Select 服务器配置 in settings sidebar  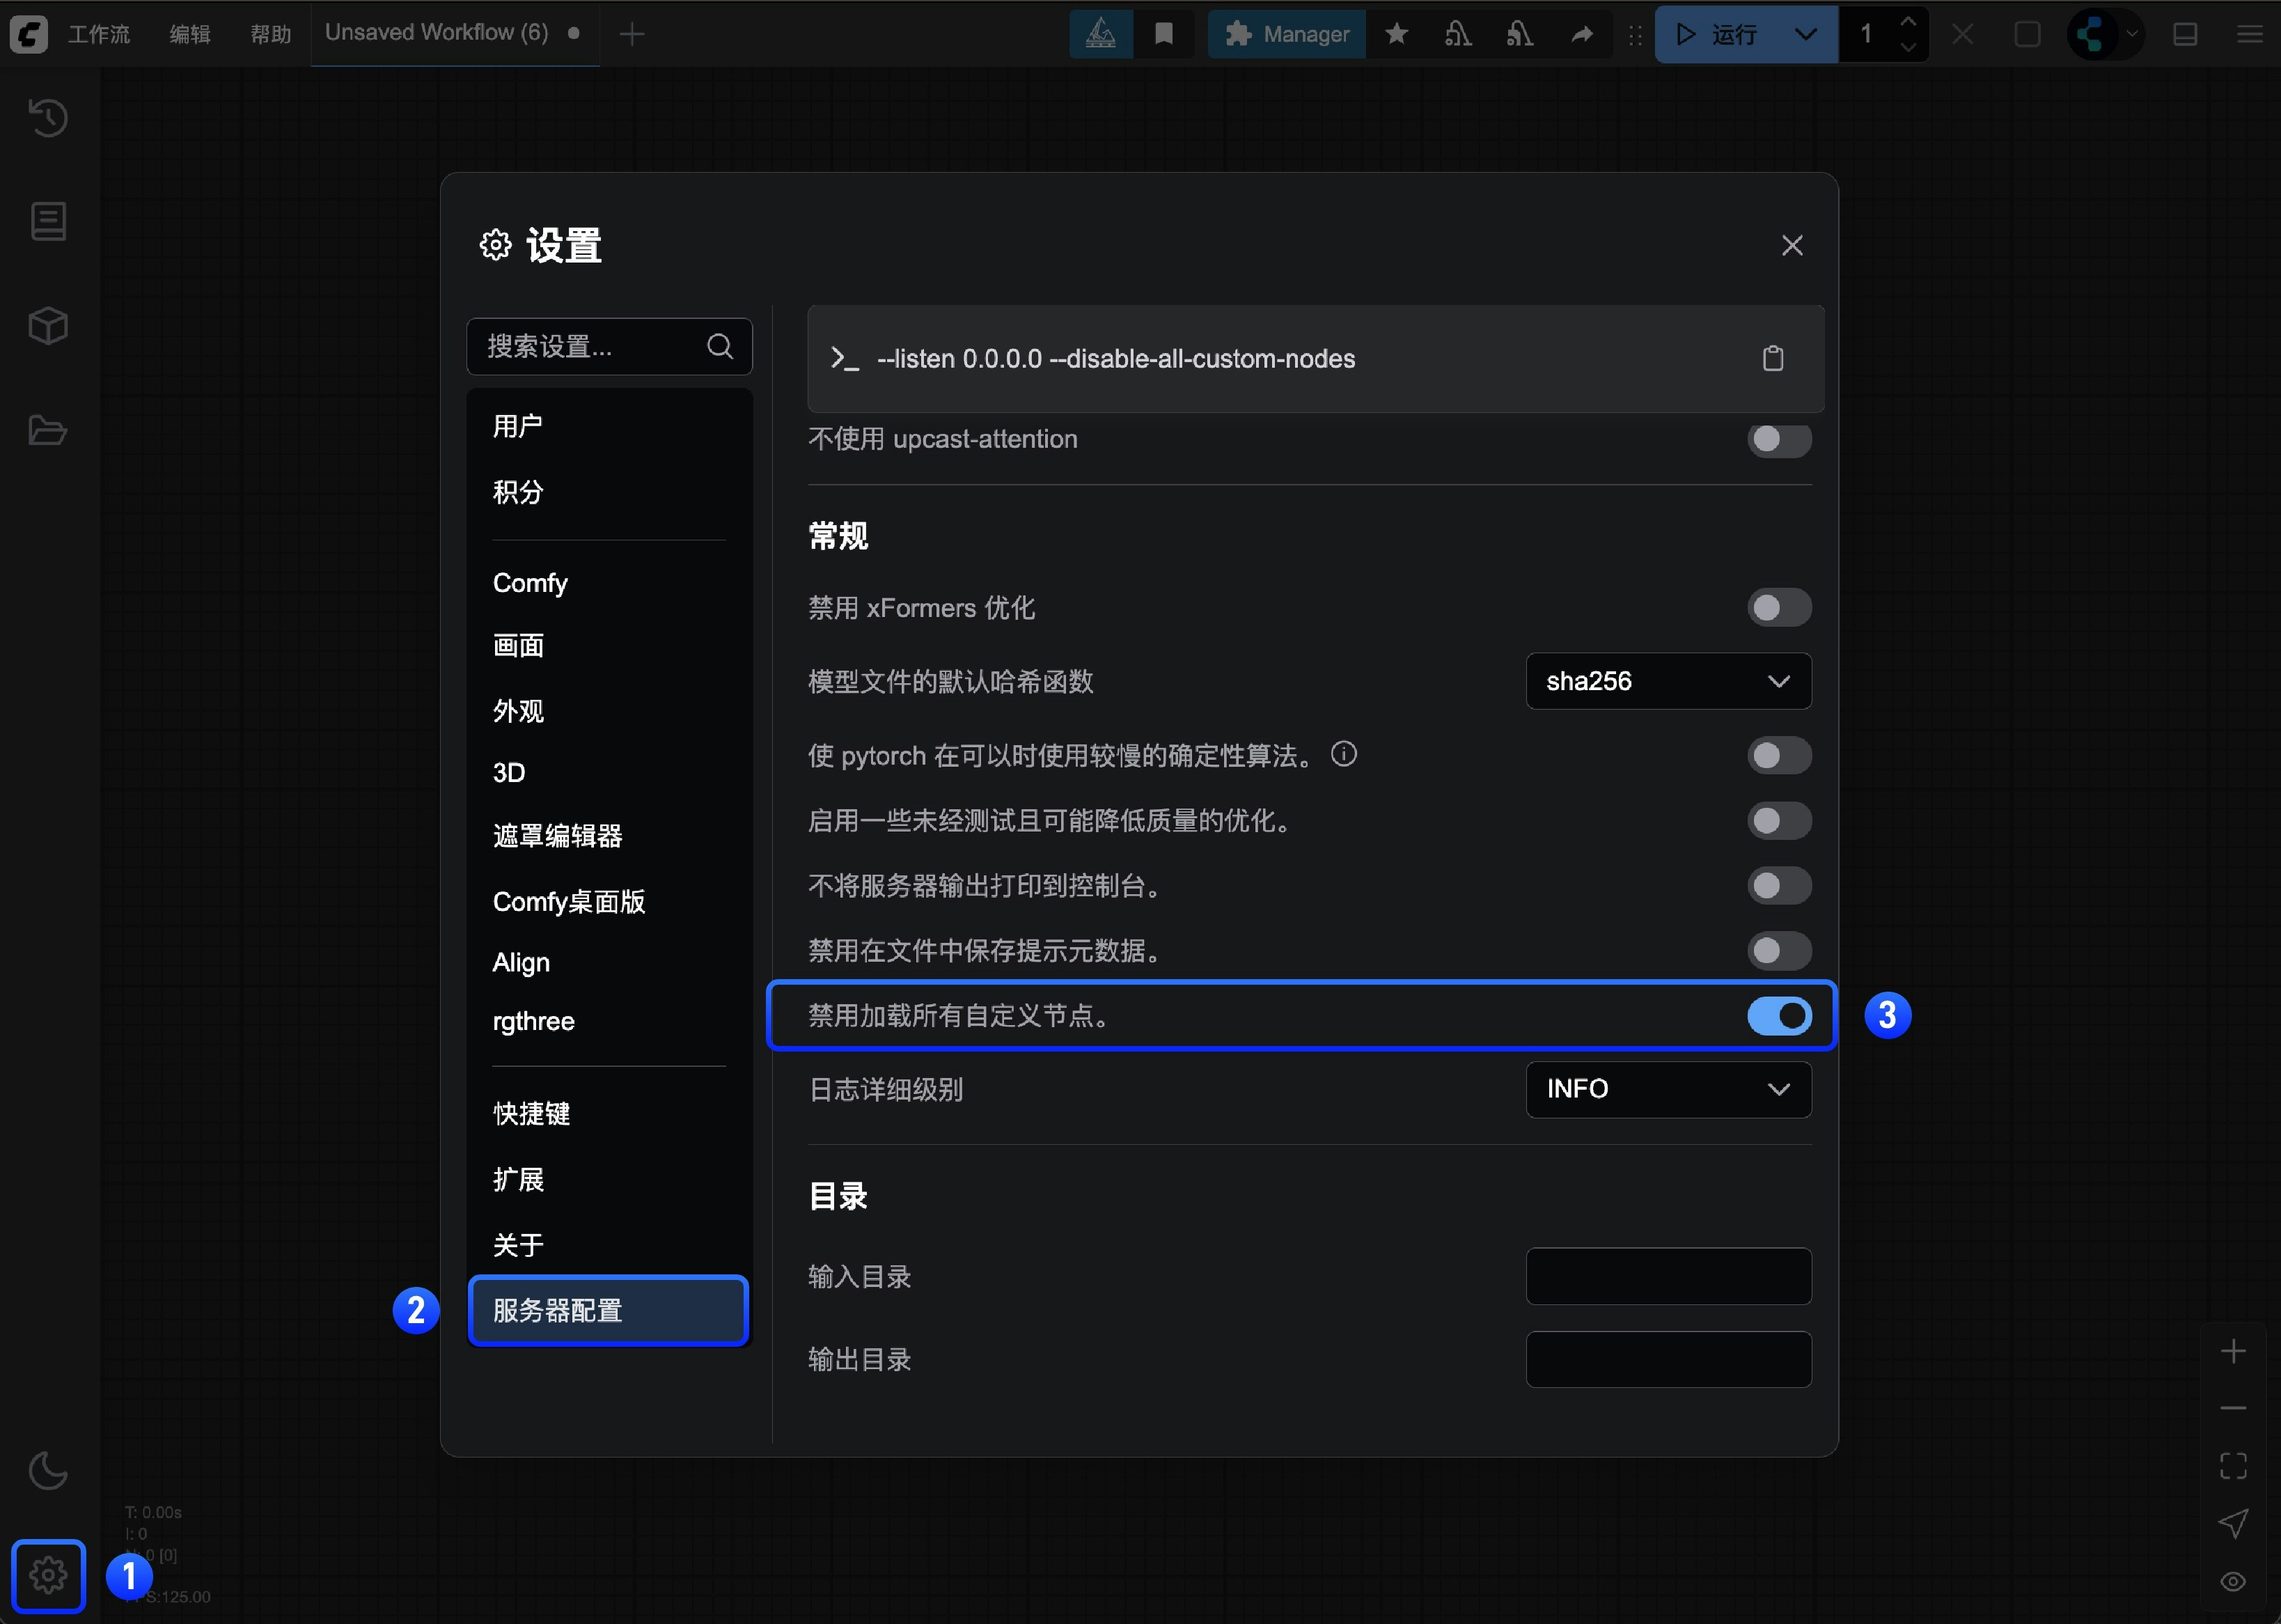click(x=608, y=1310)
